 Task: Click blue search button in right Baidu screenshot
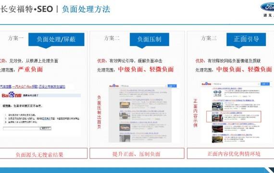[265, 84]
